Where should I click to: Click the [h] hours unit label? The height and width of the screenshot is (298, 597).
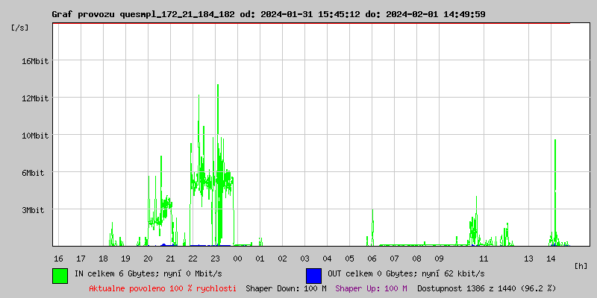point(581,265)
